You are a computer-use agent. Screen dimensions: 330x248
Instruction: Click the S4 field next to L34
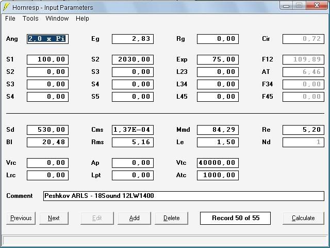tap(133, 84)
